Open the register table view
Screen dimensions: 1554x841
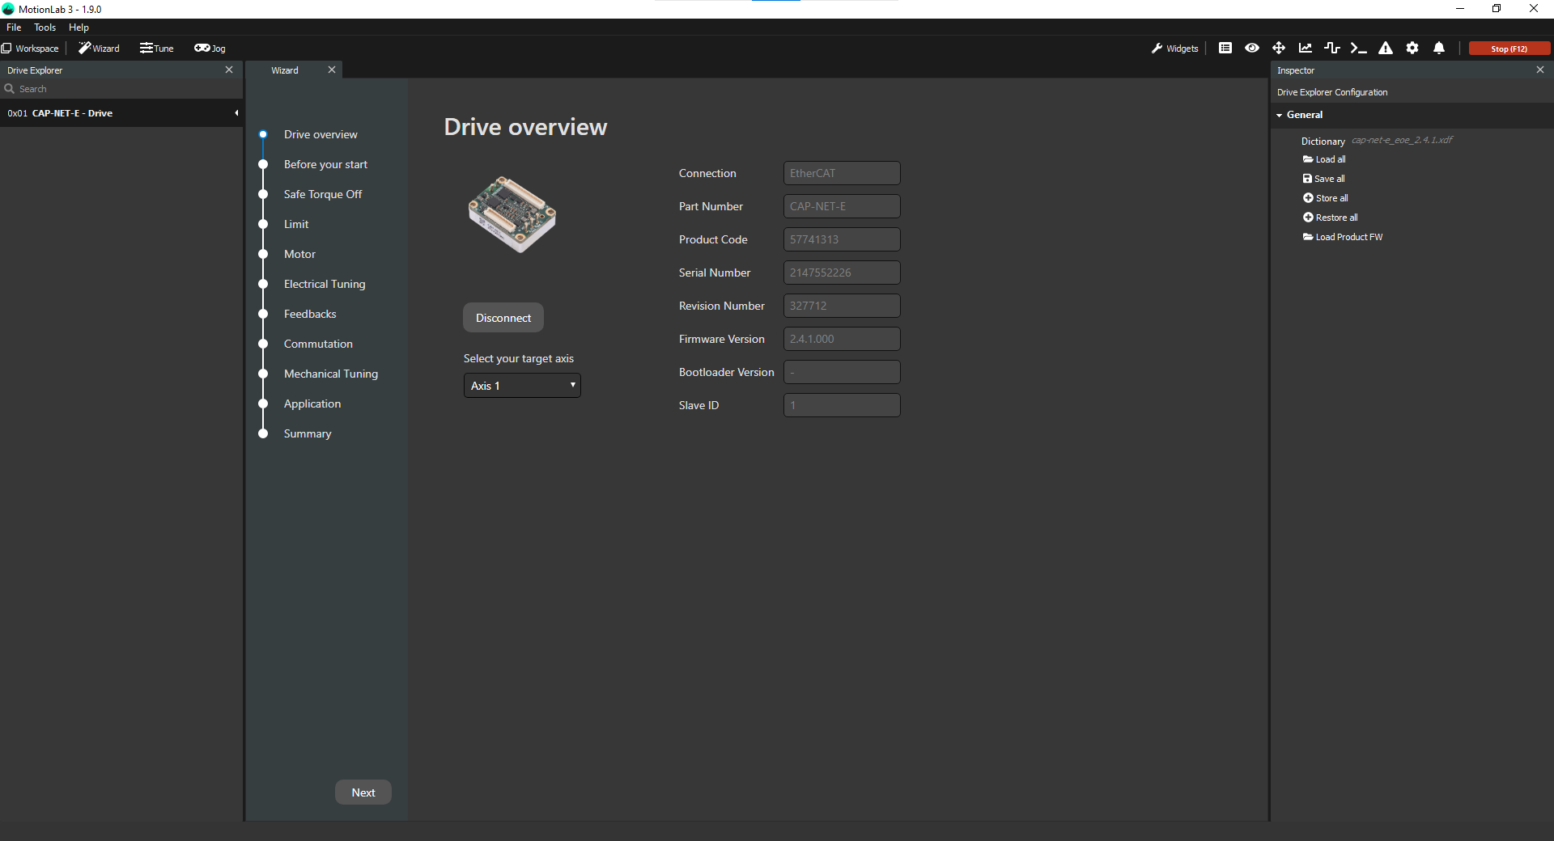point(1225,48)
